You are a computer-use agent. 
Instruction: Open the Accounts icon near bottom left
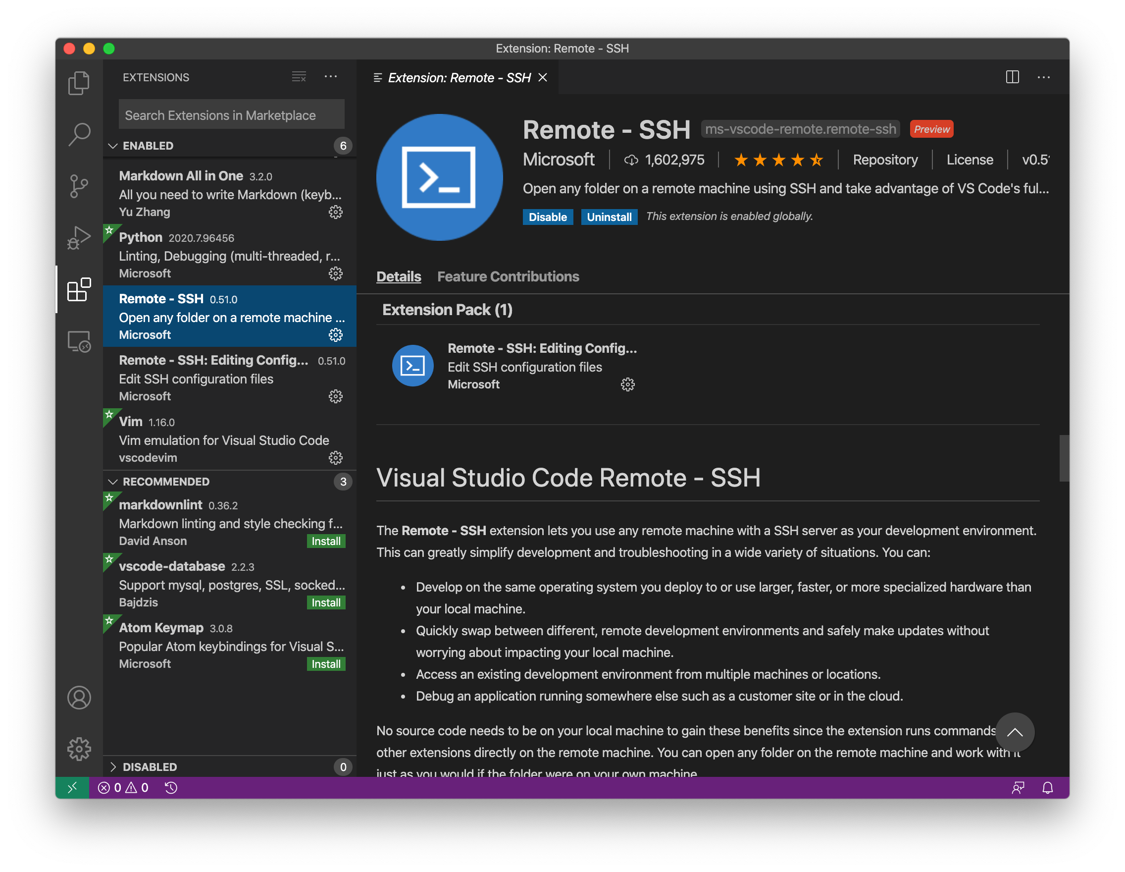pos(79,698)
